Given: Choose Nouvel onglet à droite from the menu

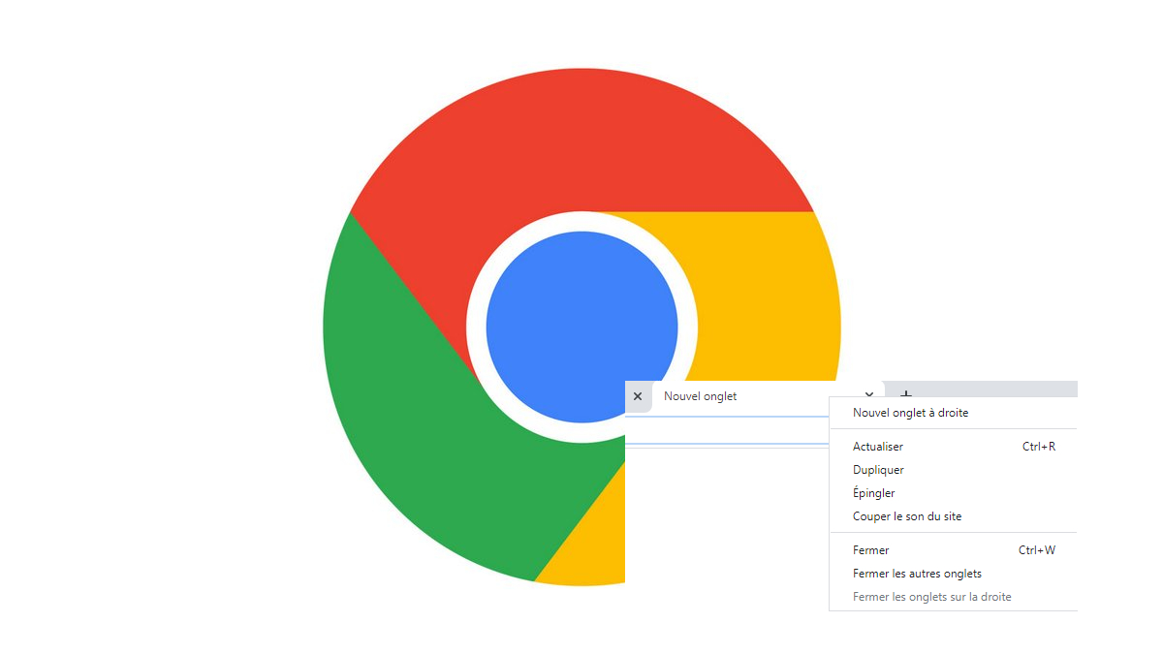Looking at the screenshot, I should pos(910,413).
